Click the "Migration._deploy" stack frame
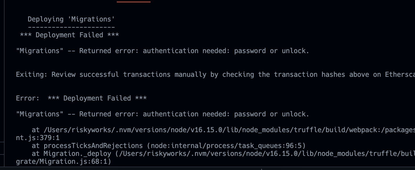Screen dimensions: 415x170 pyautogui.click(x=77, y=154)
